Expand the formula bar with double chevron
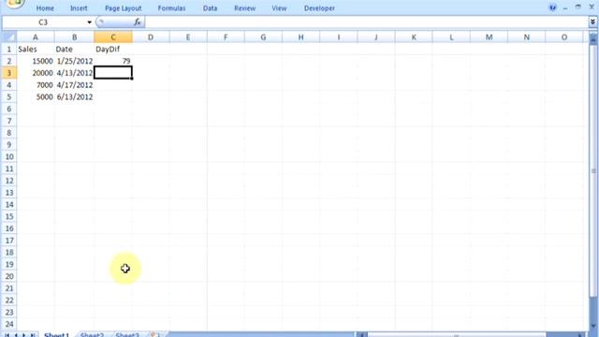The width and height of the screenshot is (599, 337). (592, 22)
